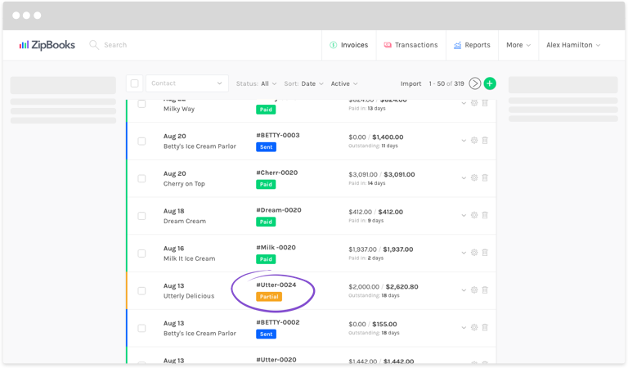
Task: Open invoice #Dream-0020
Action: click(x=279, y=210)
